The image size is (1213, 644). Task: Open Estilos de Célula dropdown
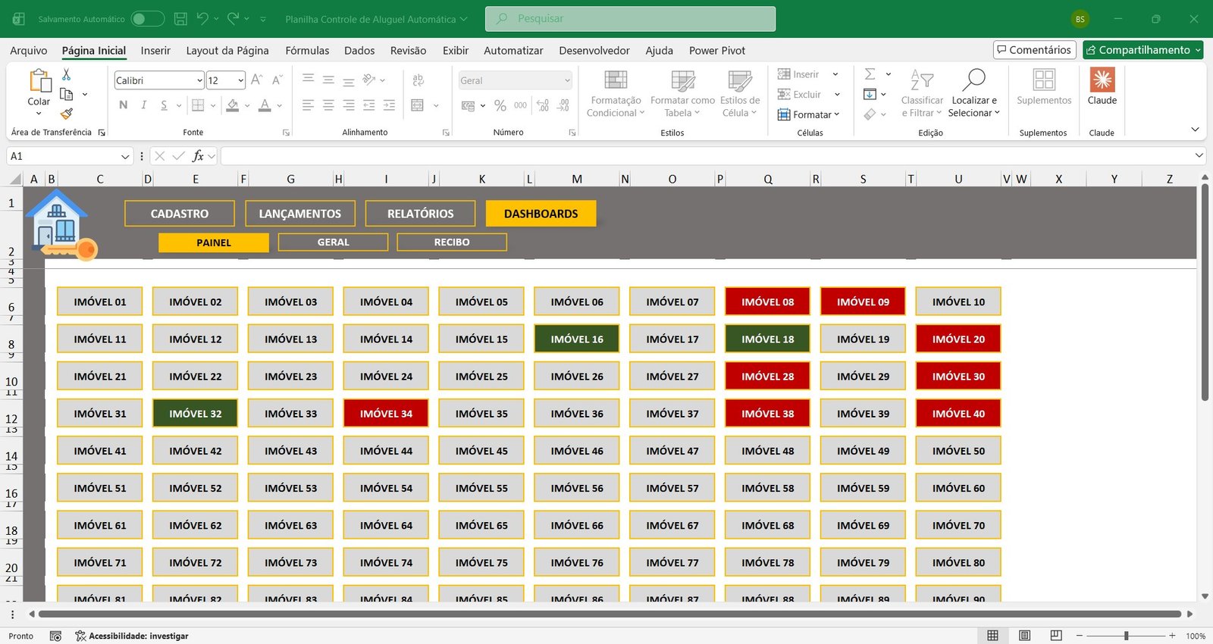tap(740, 93)
